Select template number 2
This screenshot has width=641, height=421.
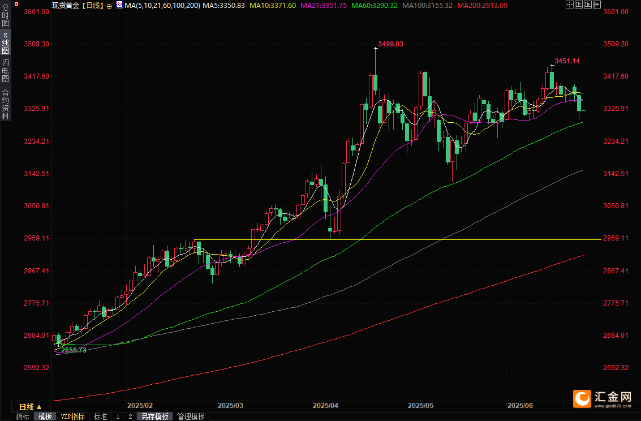click(130, 416)
